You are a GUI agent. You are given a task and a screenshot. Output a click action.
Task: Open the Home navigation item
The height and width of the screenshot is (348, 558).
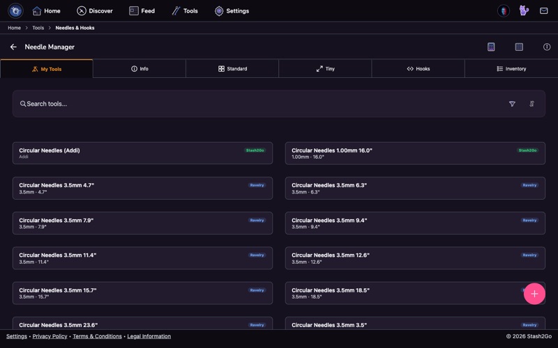pyautogui.click(x=46, y=11)
